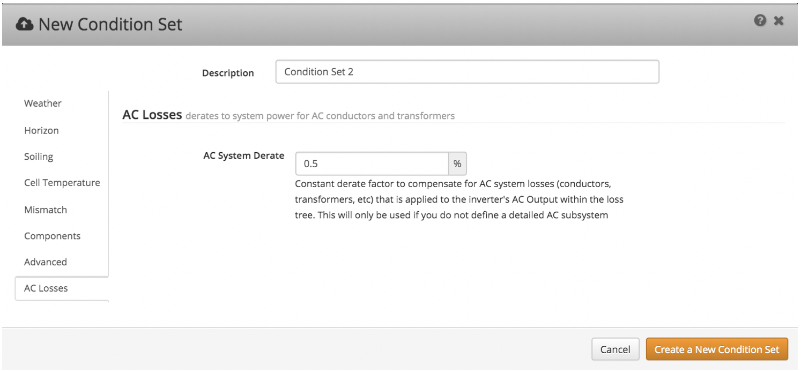Go to Cell Temperature settings
Screen dimensions: 801x372
click(x=62, y=183)
